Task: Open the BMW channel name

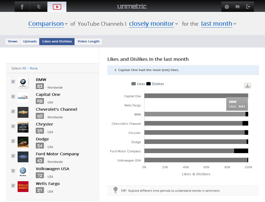Action: click(x=41, y=80)
